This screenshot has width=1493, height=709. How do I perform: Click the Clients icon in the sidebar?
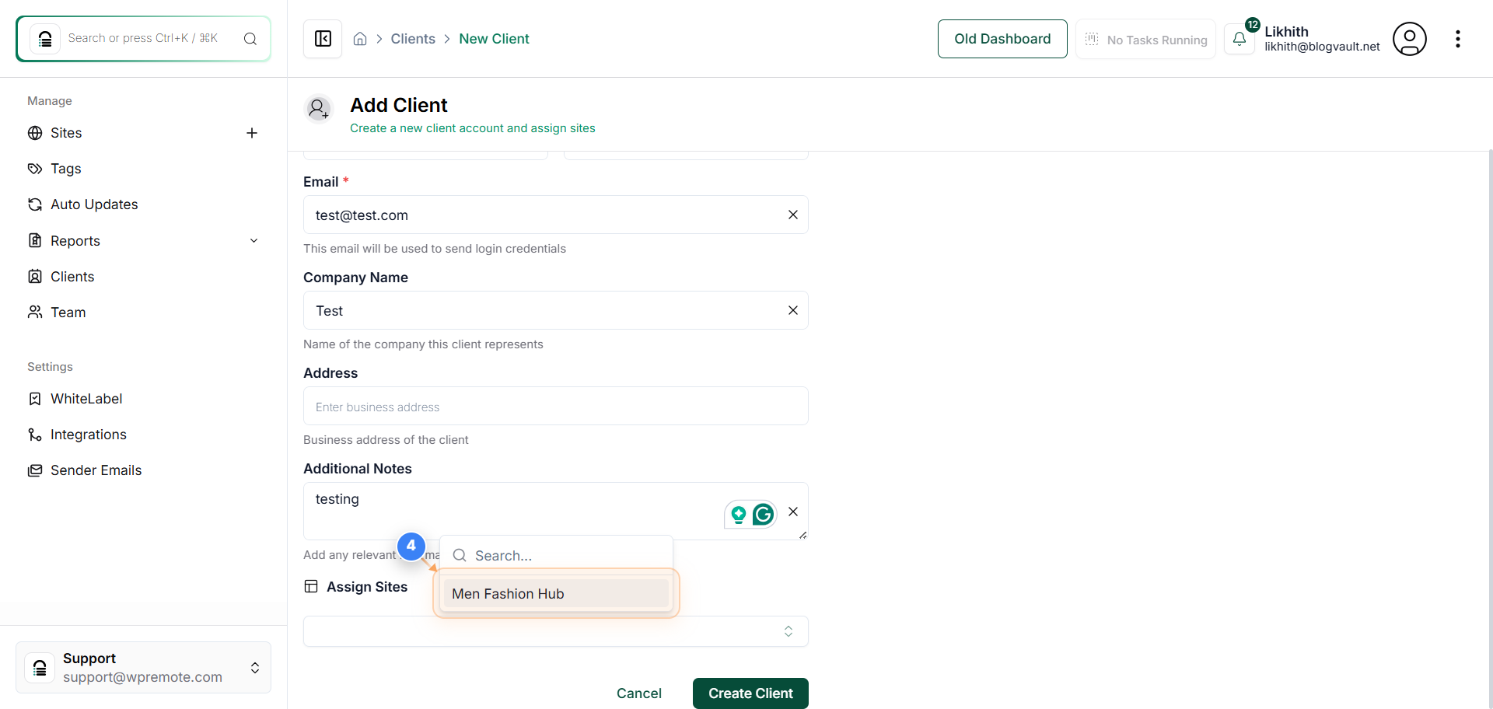34,276
